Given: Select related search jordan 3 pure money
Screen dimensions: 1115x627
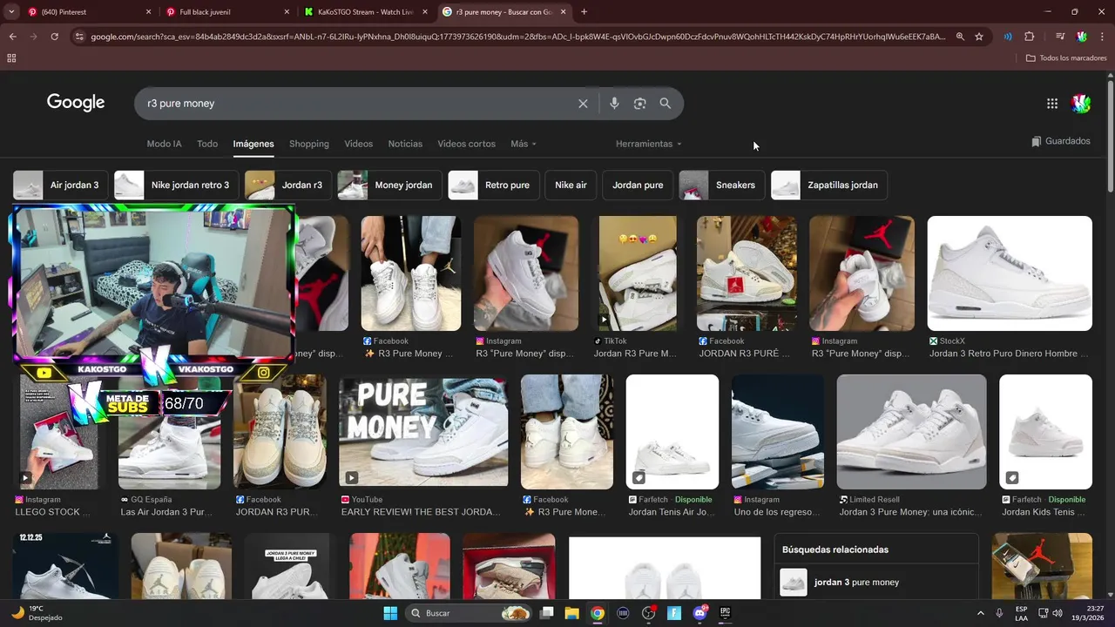Looking at the screenshot, I should [875, 582].
